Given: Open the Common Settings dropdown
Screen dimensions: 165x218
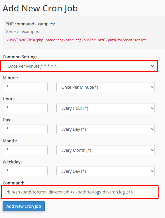Looking at the screenshot, I should pos(79,66).
